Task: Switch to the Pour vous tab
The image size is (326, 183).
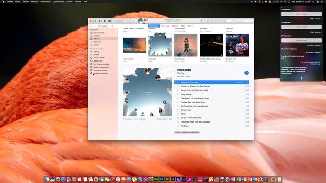Action: pos(165,26)
